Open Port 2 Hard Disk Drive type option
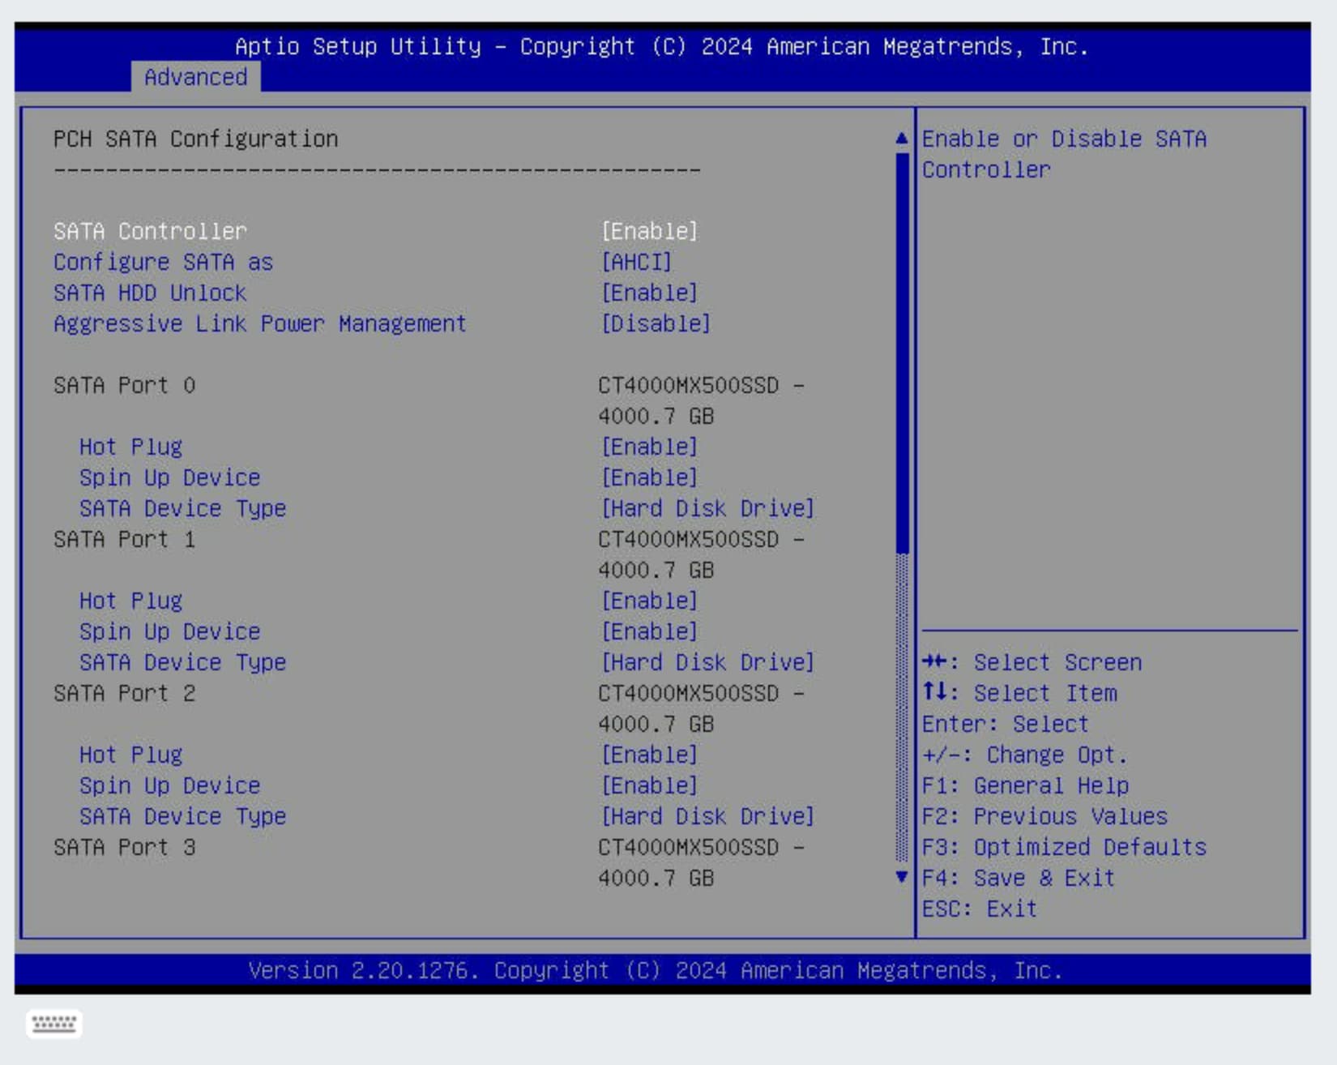This screenshot has height=1065, width=1337. pyautogui.click(x=707, y=816)
